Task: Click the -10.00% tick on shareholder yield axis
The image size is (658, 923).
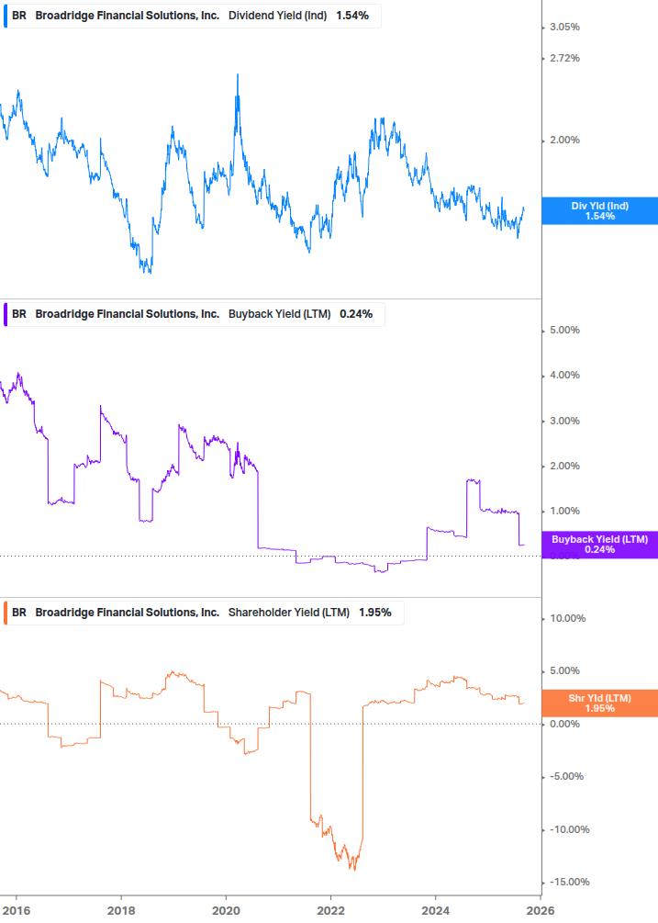Action: [x=569, y=829]
